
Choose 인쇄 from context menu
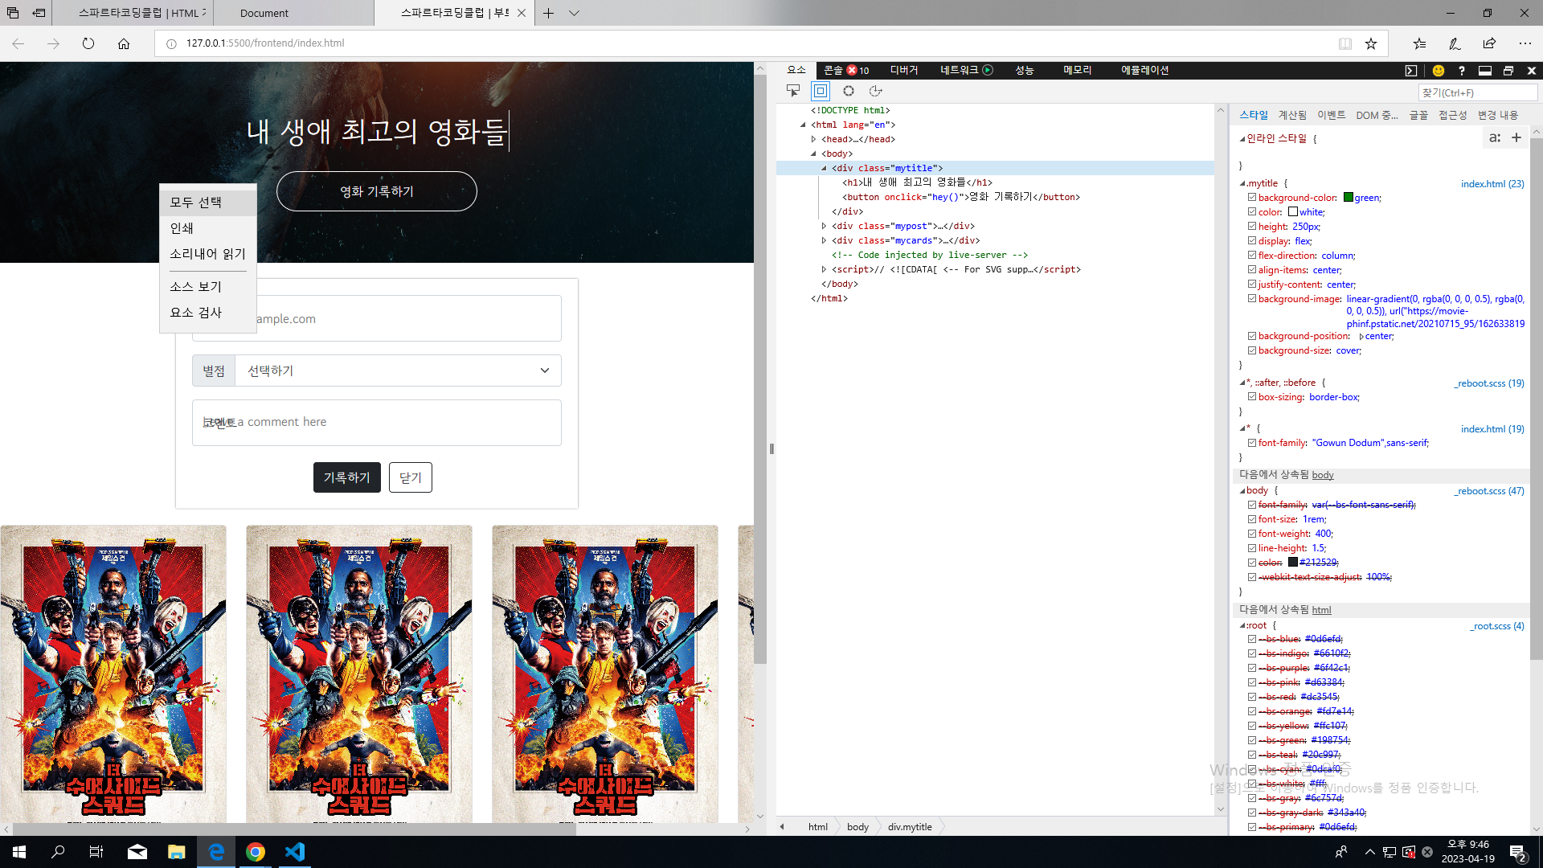pyautogui.click(x=208, y=228)
